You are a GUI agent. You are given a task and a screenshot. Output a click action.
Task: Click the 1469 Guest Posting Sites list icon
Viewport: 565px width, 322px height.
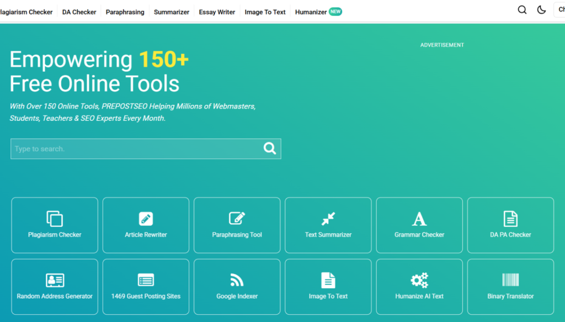pyautogui.click(x=146, y=280)
